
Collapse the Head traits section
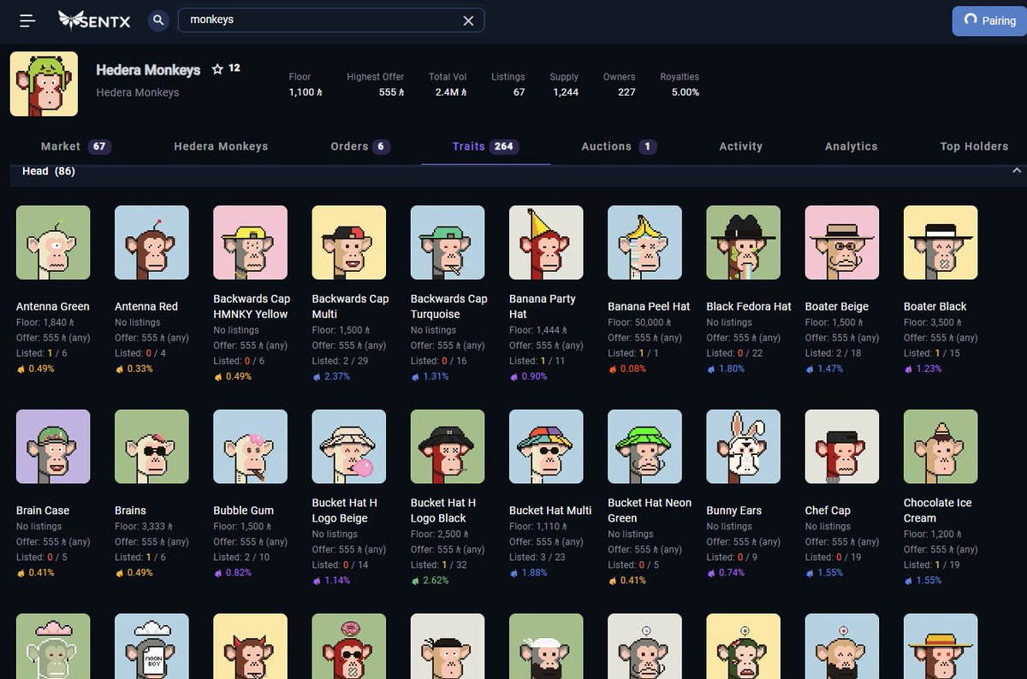[1017, 171]
